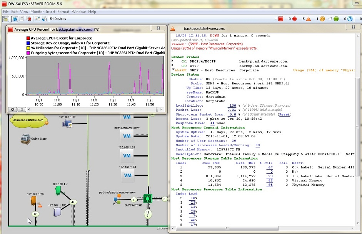Image resolution: width=362 pixels, height=234 pixels.
Task: Click the Reset link for packet loss
Action: [x=285, y=114]
